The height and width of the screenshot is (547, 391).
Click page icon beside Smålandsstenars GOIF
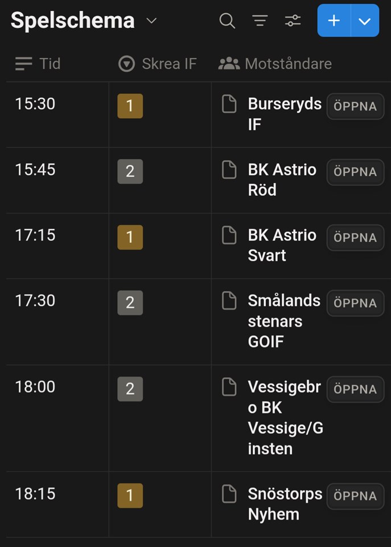(229, 301)
